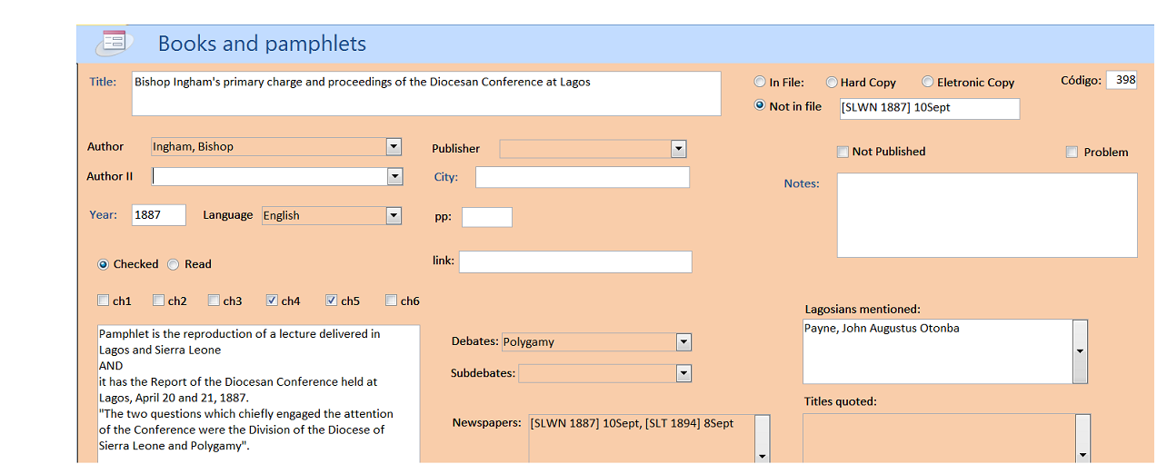Expand the Author II dropdown
The height and width of the screenshot is (464, 1157).
point(394,176)
